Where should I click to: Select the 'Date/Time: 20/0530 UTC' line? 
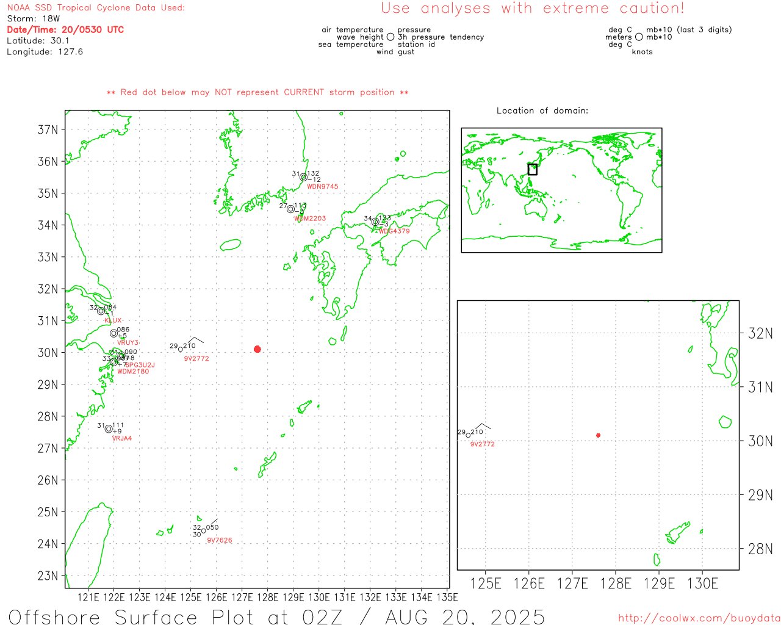tap(65, 30)
